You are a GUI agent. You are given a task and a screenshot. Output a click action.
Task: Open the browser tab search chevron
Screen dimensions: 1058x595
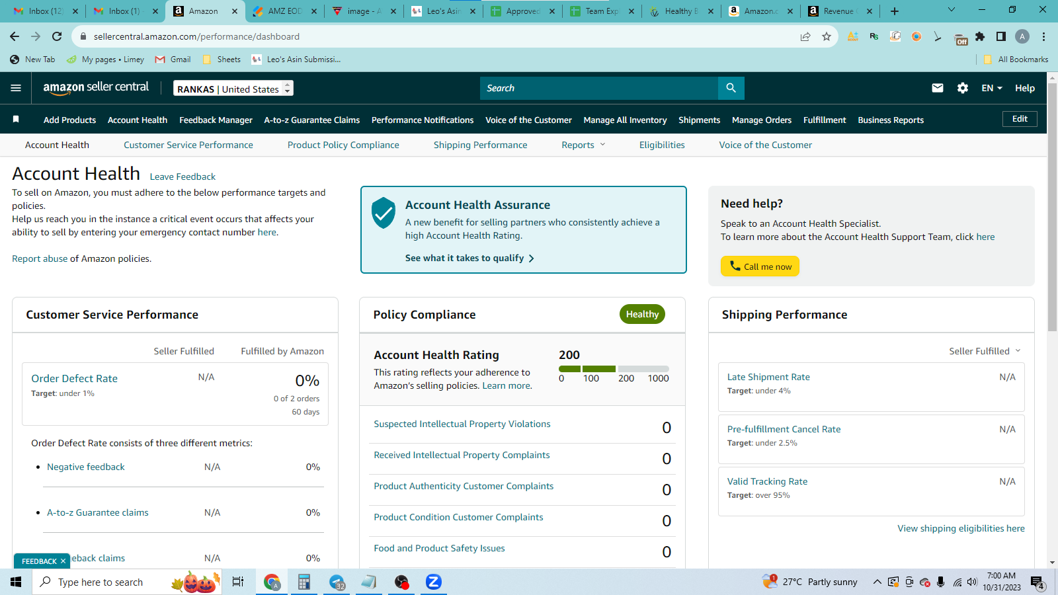952,10
